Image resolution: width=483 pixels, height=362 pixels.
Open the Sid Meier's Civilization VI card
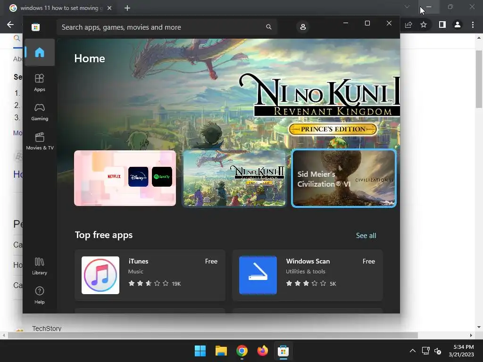[344, 178]
